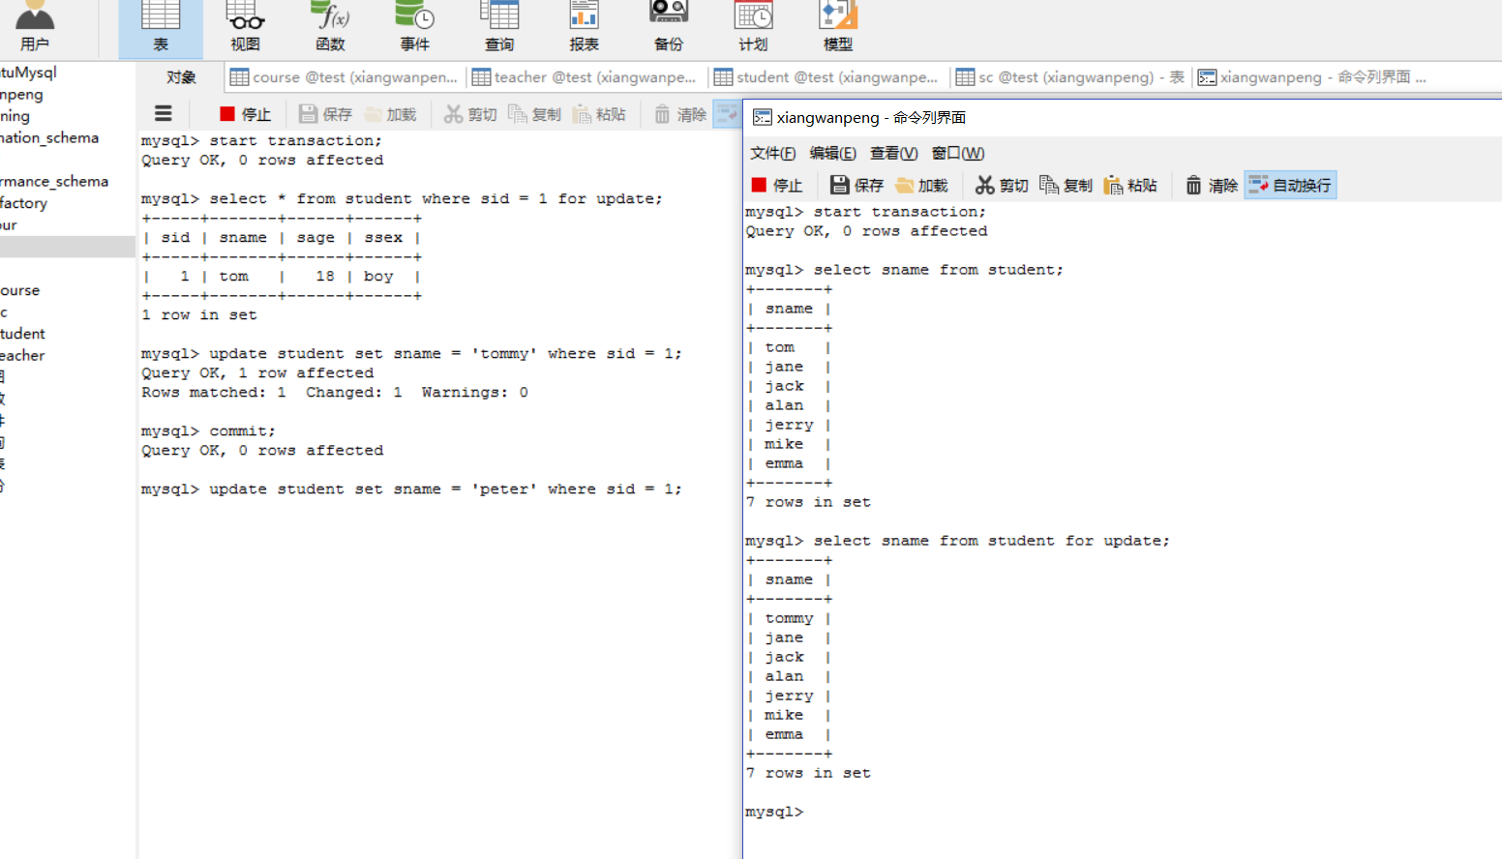Open the 查询 (Query) section
The height and width of the screenshot is (859, 1502).
pos(499,28)
